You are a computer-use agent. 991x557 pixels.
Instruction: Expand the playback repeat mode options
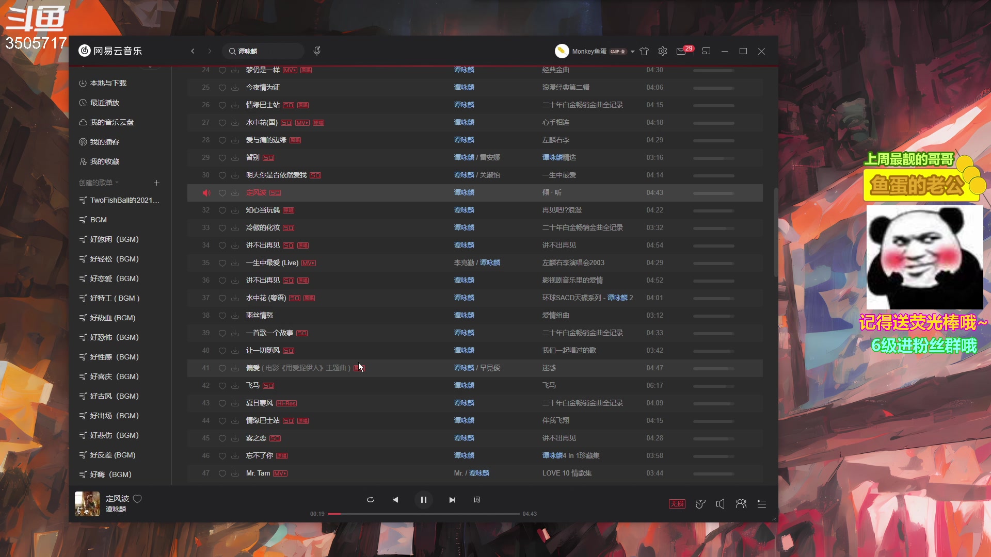371,500
